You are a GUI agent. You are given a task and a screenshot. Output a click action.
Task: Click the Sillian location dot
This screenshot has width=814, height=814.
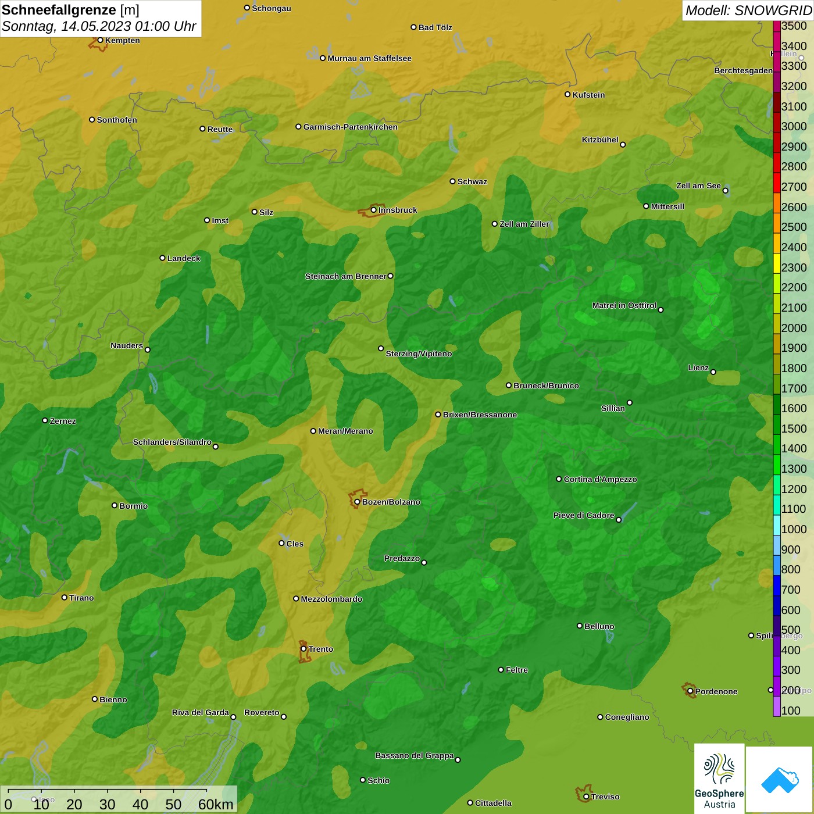coord(630,402)
